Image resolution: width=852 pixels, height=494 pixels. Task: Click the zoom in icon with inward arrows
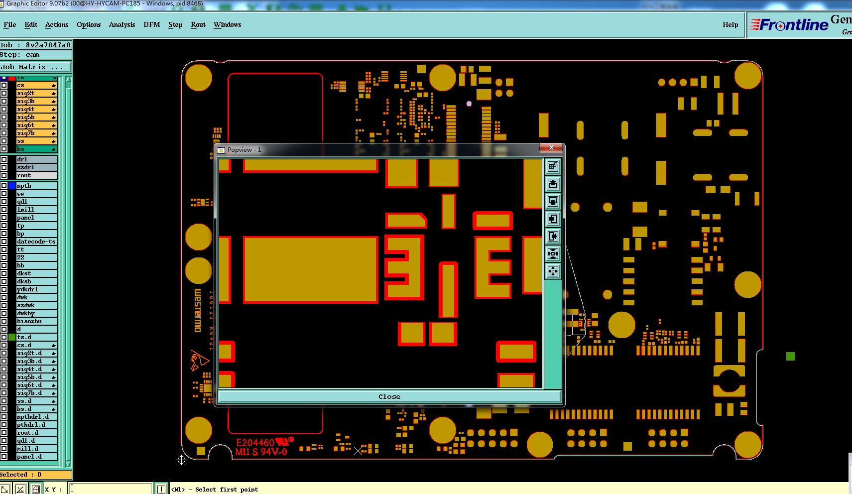(x=553, y=254)
